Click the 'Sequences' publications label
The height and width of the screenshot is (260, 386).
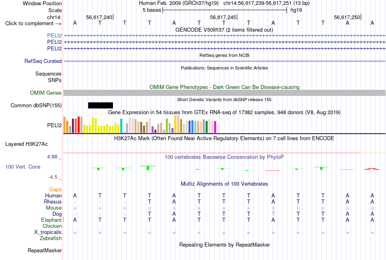click(48, 74)
